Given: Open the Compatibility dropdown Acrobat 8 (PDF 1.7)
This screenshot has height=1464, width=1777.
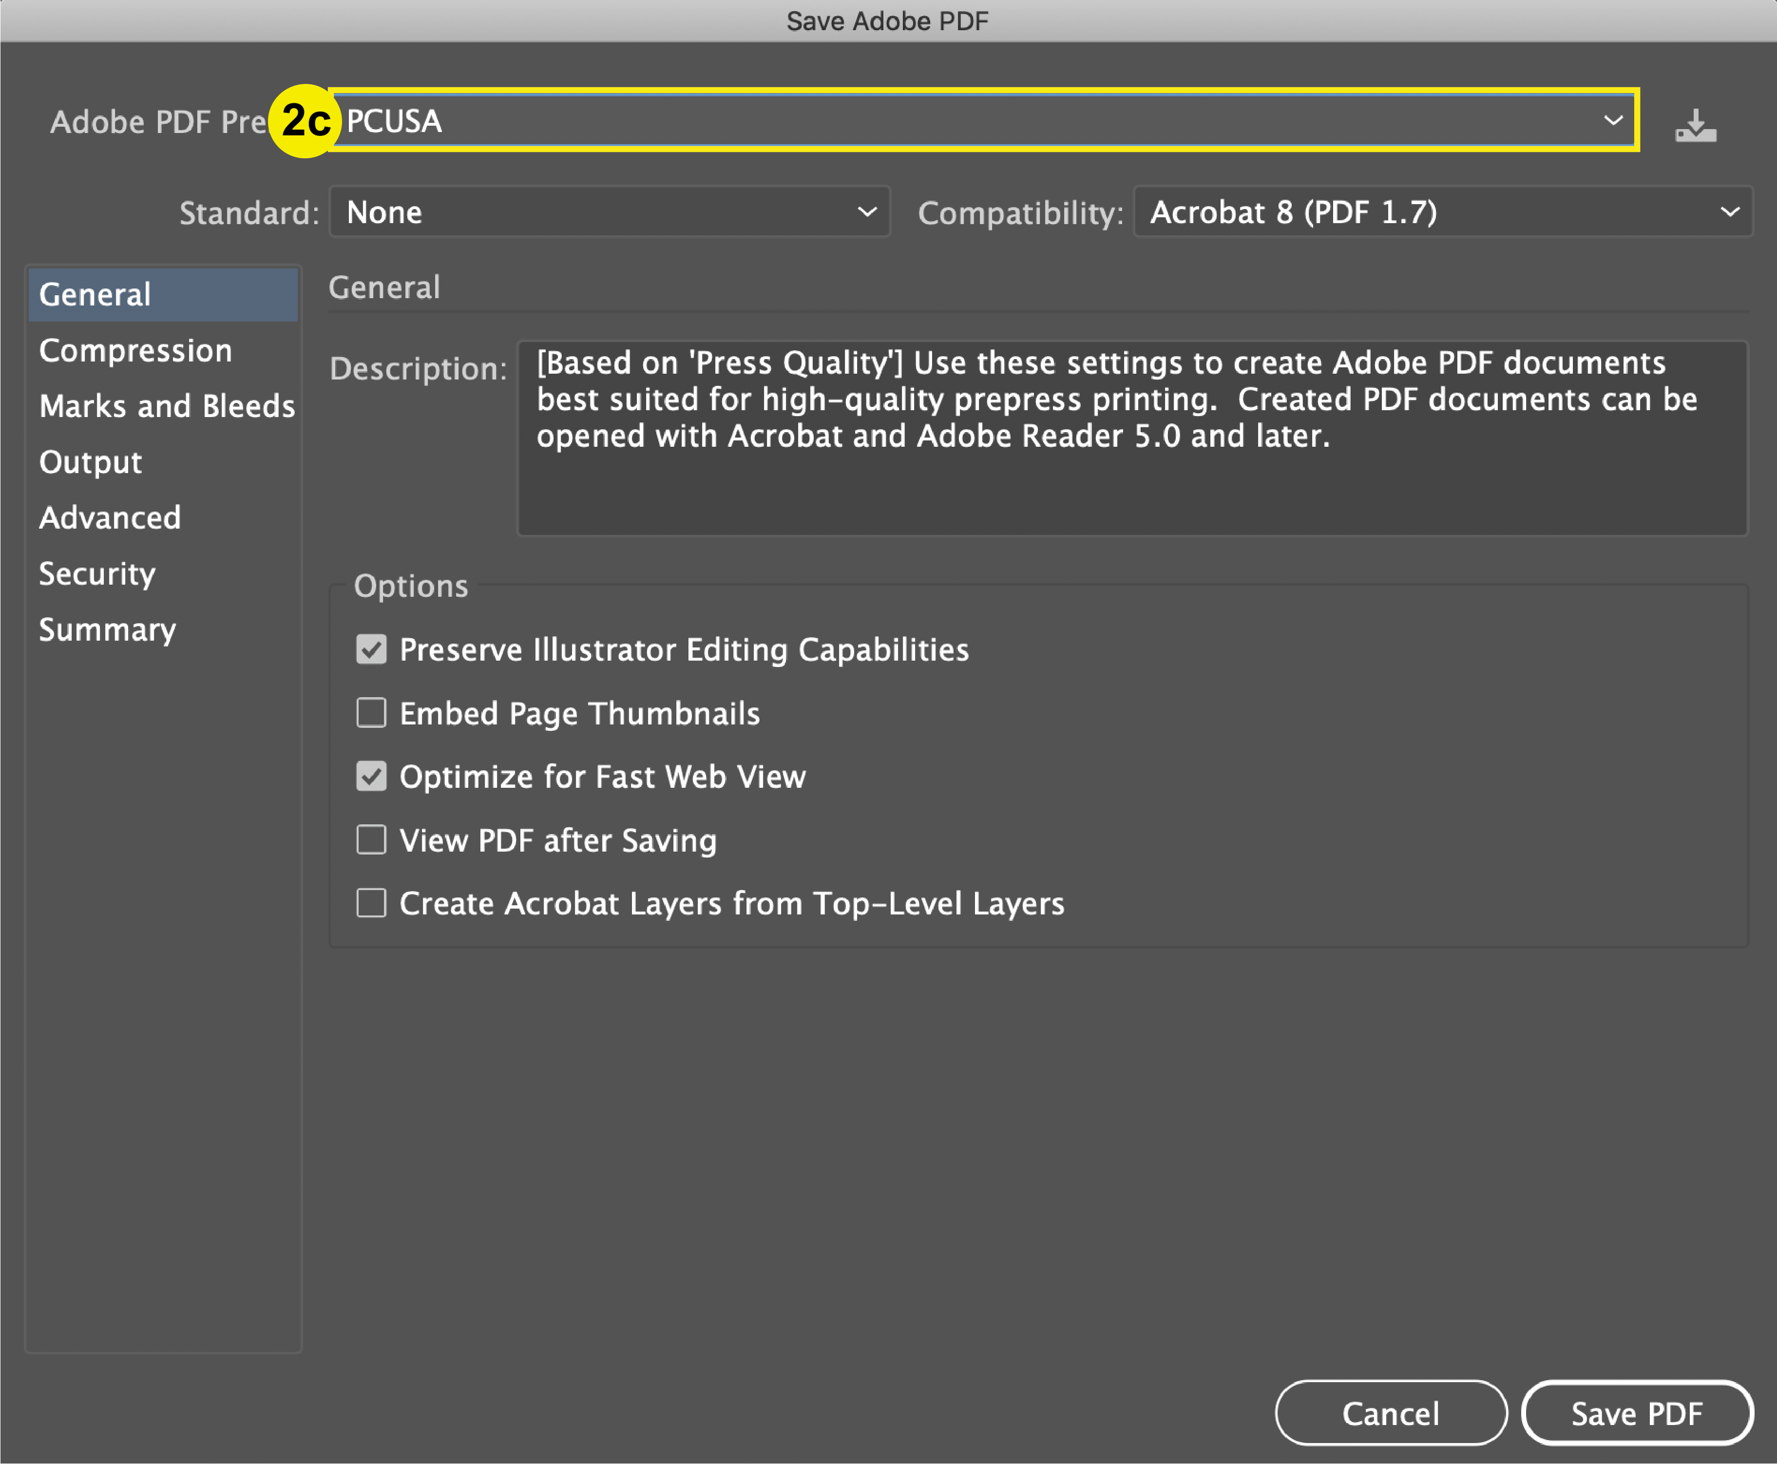Looking at the screenshot, I should (1442, 211).
